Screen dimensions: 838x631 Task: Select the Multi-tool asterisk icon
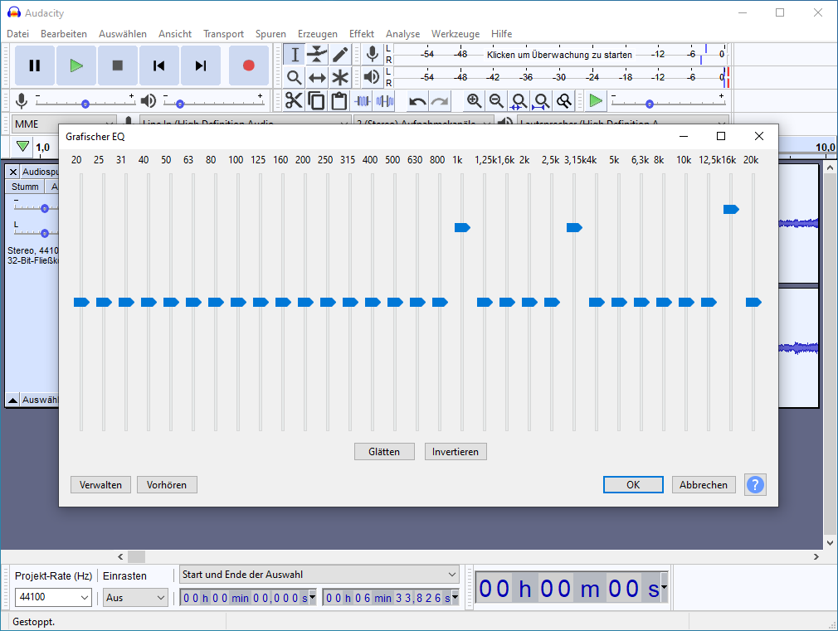point(340,78)
